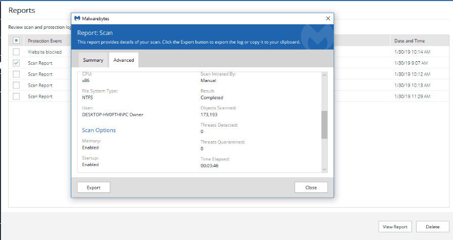The height and width of the screenshot is (240, 453).
Task: Uncheck the checked 9:07 AM Scan Report checkbox
Action: click(x=16, y=63)
